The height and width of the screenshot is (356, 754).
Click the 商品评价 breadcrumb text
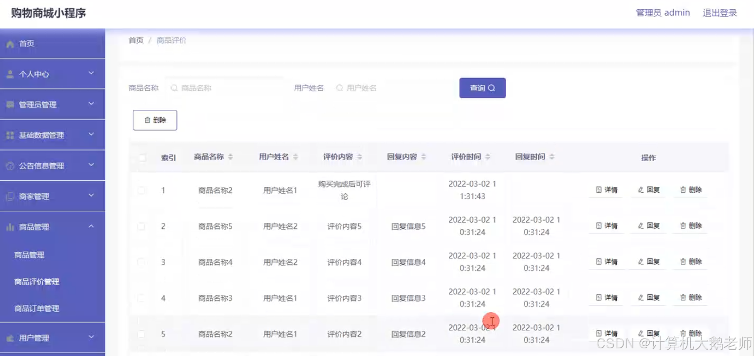(171, 40)
